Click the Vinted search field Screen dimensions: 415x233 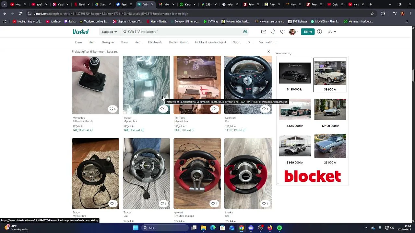pyautogui.click(x=185, y=32)
